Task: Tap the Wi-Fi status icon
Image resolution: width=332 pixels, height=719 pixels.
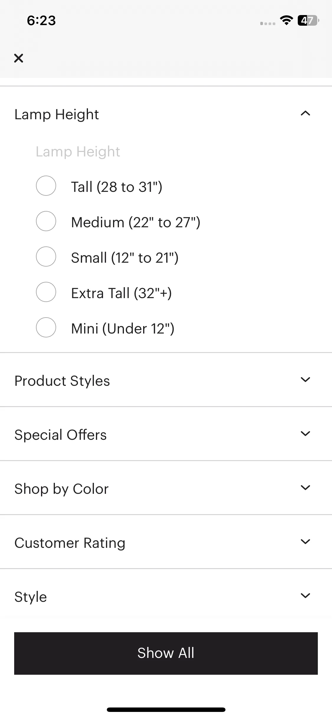Action: (x=286, y=20)
